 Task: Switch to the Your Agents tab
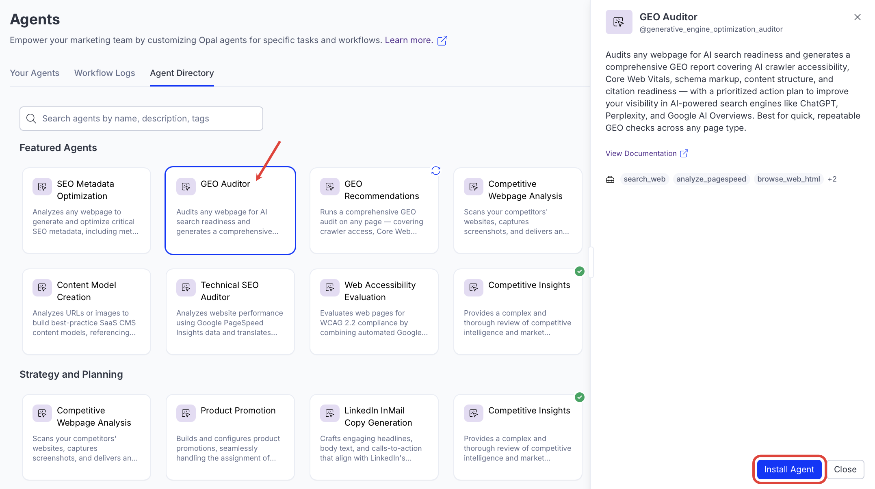tap(35, 73)
